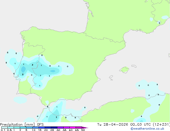Image resolution: width=170 pixels, height=131 pixels.
Task: Click the 2 mm legend color swatch
Action: pyautogui.click(x=23, y=128)
